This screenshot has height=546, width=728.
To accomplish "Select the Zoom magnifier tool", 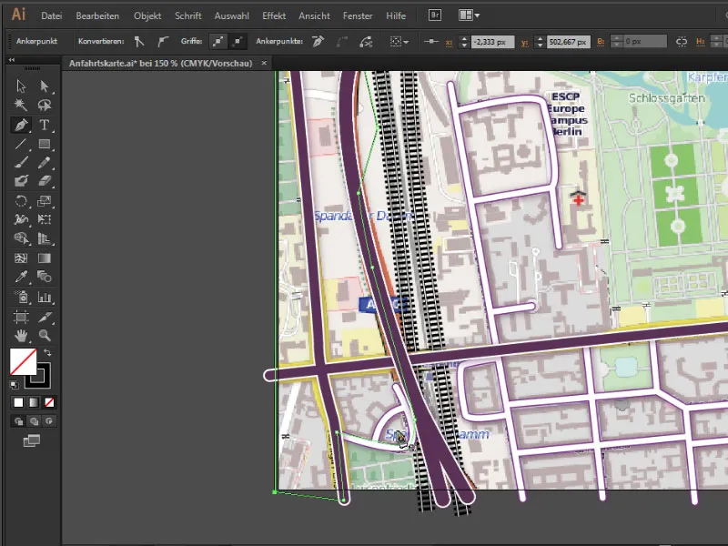I will (x=44, y=335).
